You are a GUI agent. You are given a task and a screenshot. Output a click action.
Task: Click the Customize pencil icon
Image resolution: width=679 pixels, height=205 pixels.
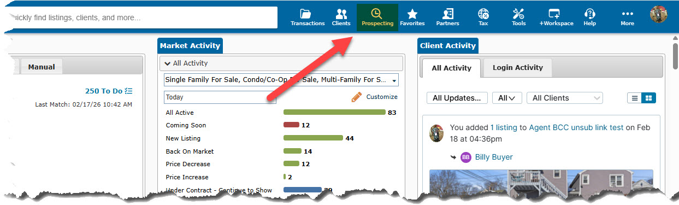[x=357, y=97]
